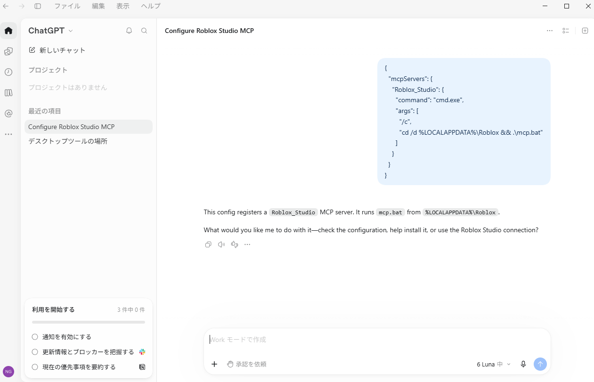The height and width of the screenshot is (382, 594).
Task: Click the 3 件中 0 件 counter
Action: 131,310
